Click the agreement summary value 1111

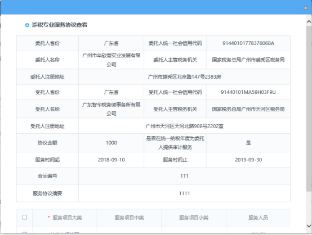tap(185, 193)
